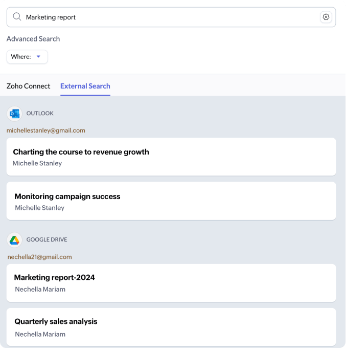Click the Advanced Search label
The height and width of the screenshot is (348, 346).
[x=33, y=39]
